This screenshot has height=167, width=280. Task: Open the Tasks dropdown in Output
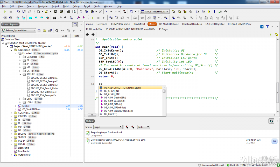[x=143, y=127]
